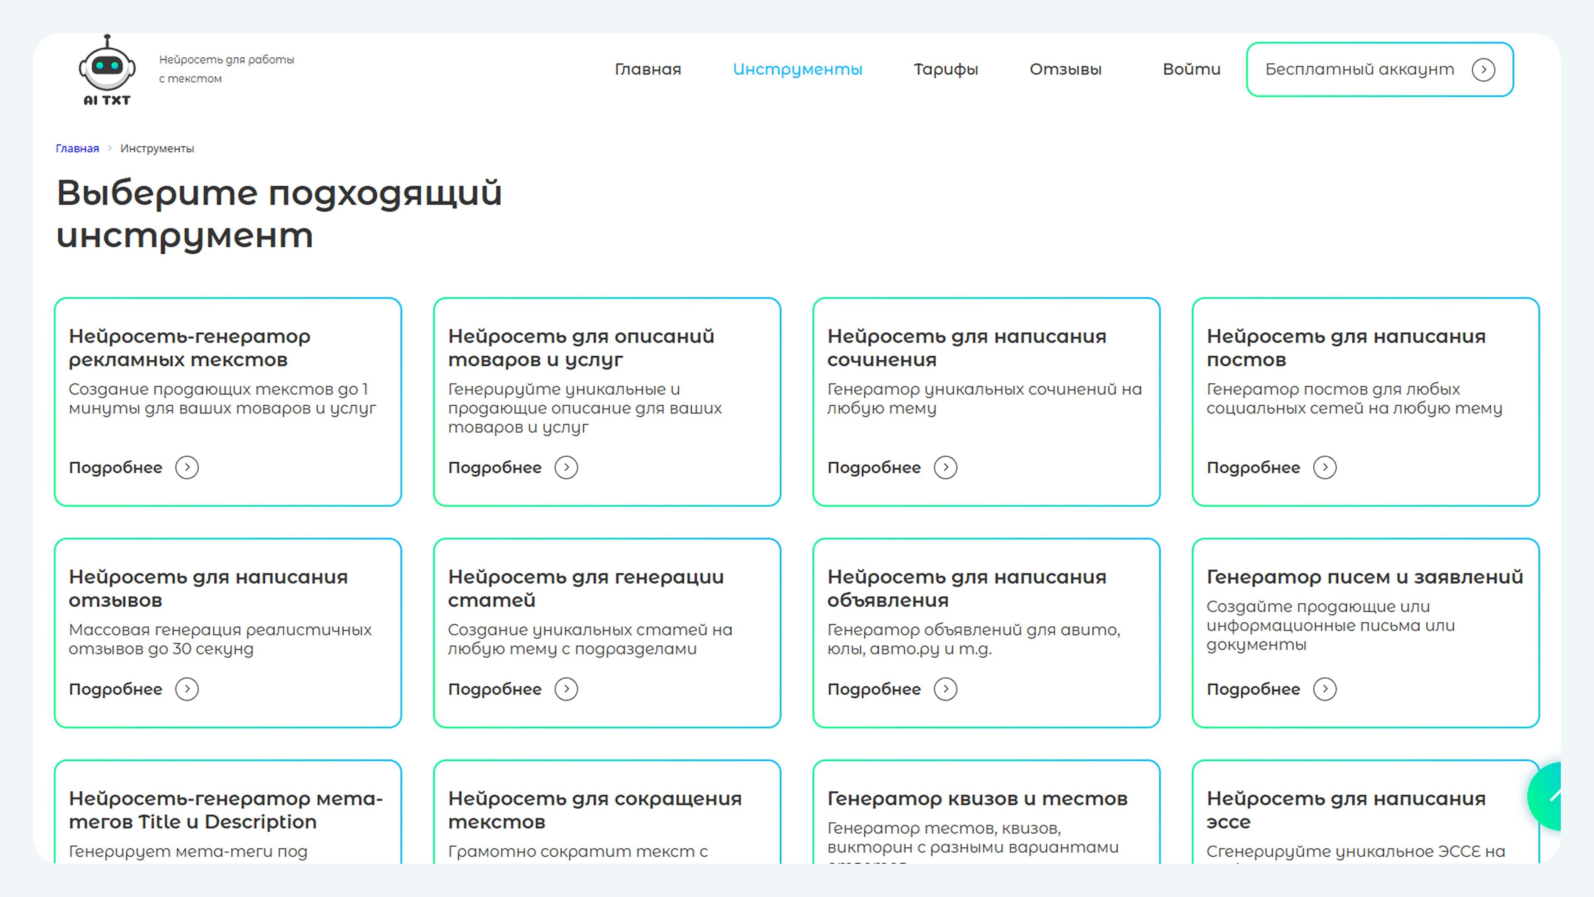Click the arrow circle on the написания объявления card
Viewport: 1594px width, 897px height.
click(x=945, y=689)
